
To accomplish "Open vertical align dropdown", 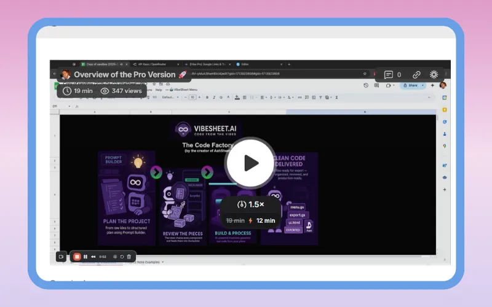I will (272, 98).
